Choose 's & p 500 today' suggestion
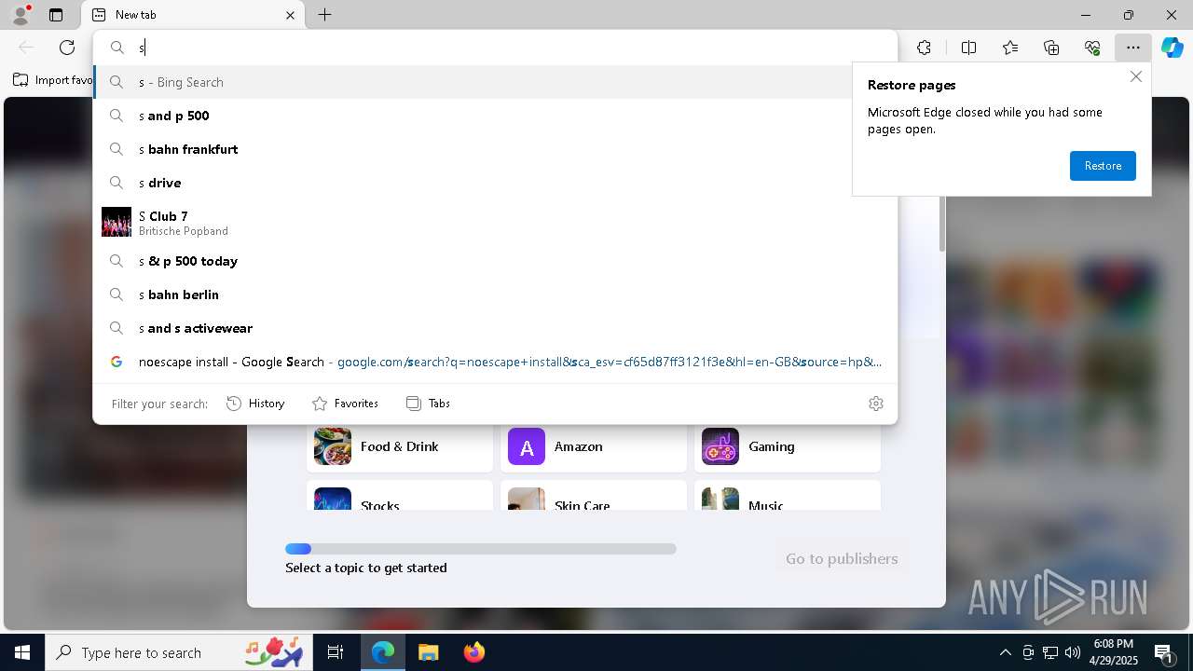 tap(495, 261)
